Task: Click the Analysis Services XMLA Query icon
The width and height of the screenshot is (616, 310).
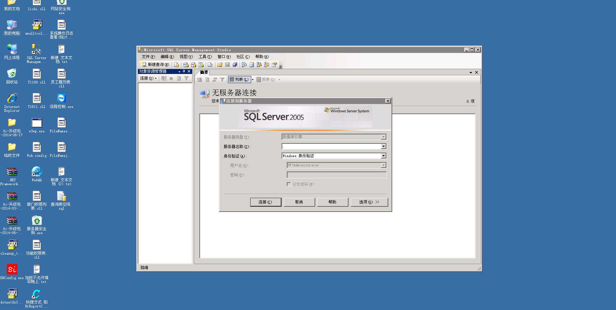Action: click(201, 65)
